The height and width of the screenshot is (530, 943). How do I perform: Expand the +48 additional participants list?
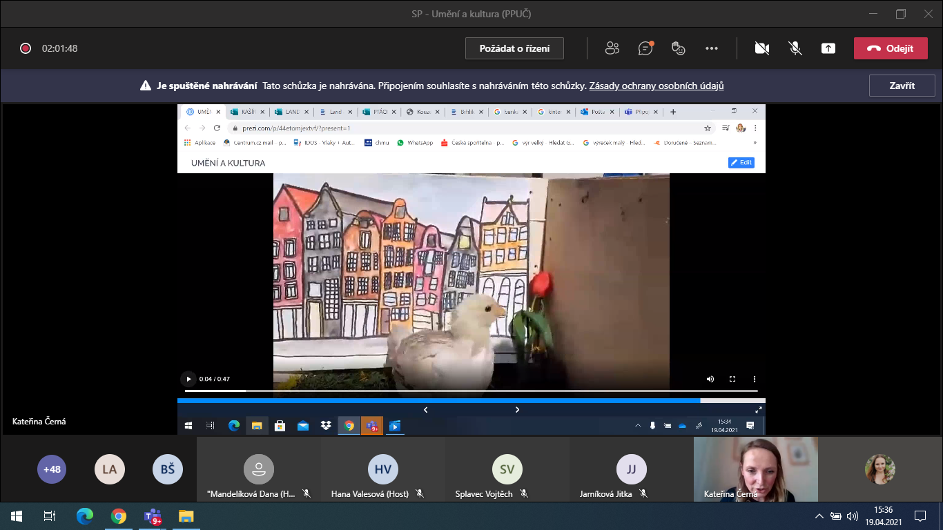click(x=52, y=469)
